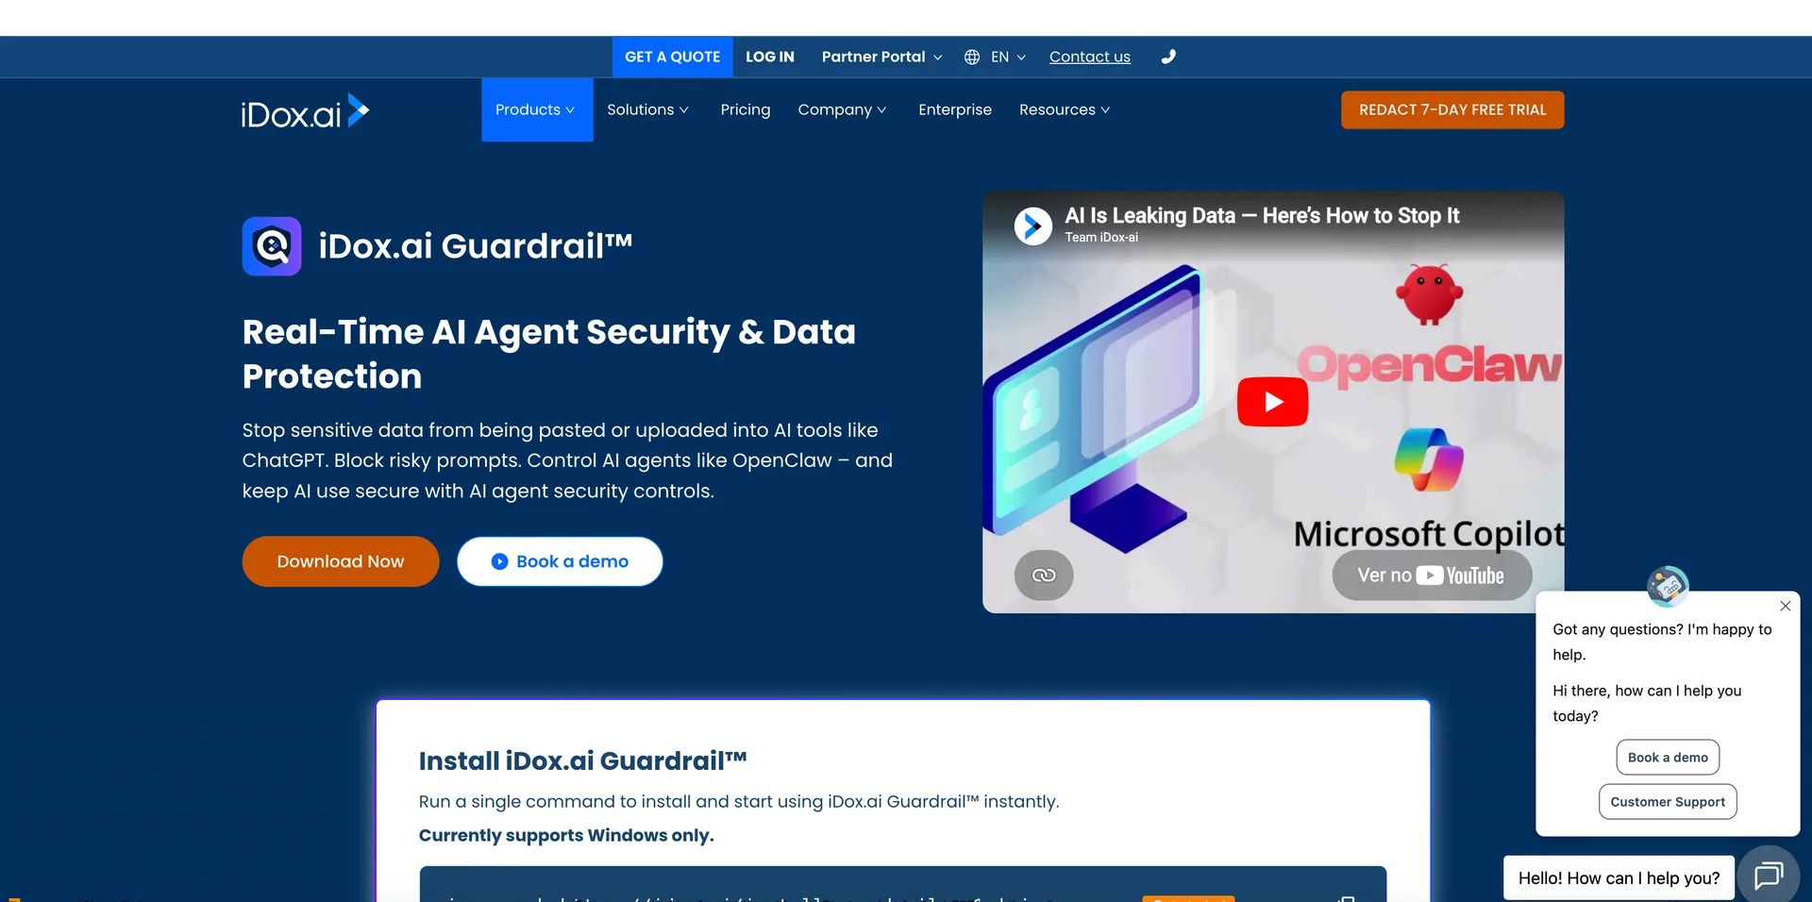Click Download Now button
The image size is (1812, 902).
[341, 561]
